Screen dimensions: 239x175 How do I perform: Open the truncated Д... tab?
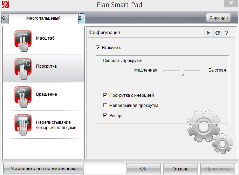click(x=82, y=19)
